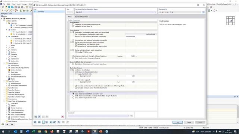The image size is (239, 134).
Task: Open Adobe Acrobat from the taskbar
Action: pos(89,131)
